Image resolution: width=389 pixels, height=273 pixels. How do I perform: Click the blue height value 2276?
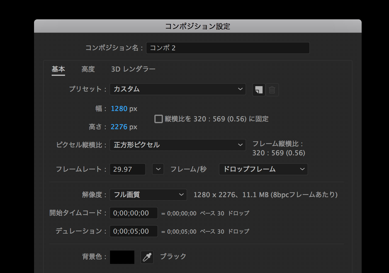click(x=119, y=127)
